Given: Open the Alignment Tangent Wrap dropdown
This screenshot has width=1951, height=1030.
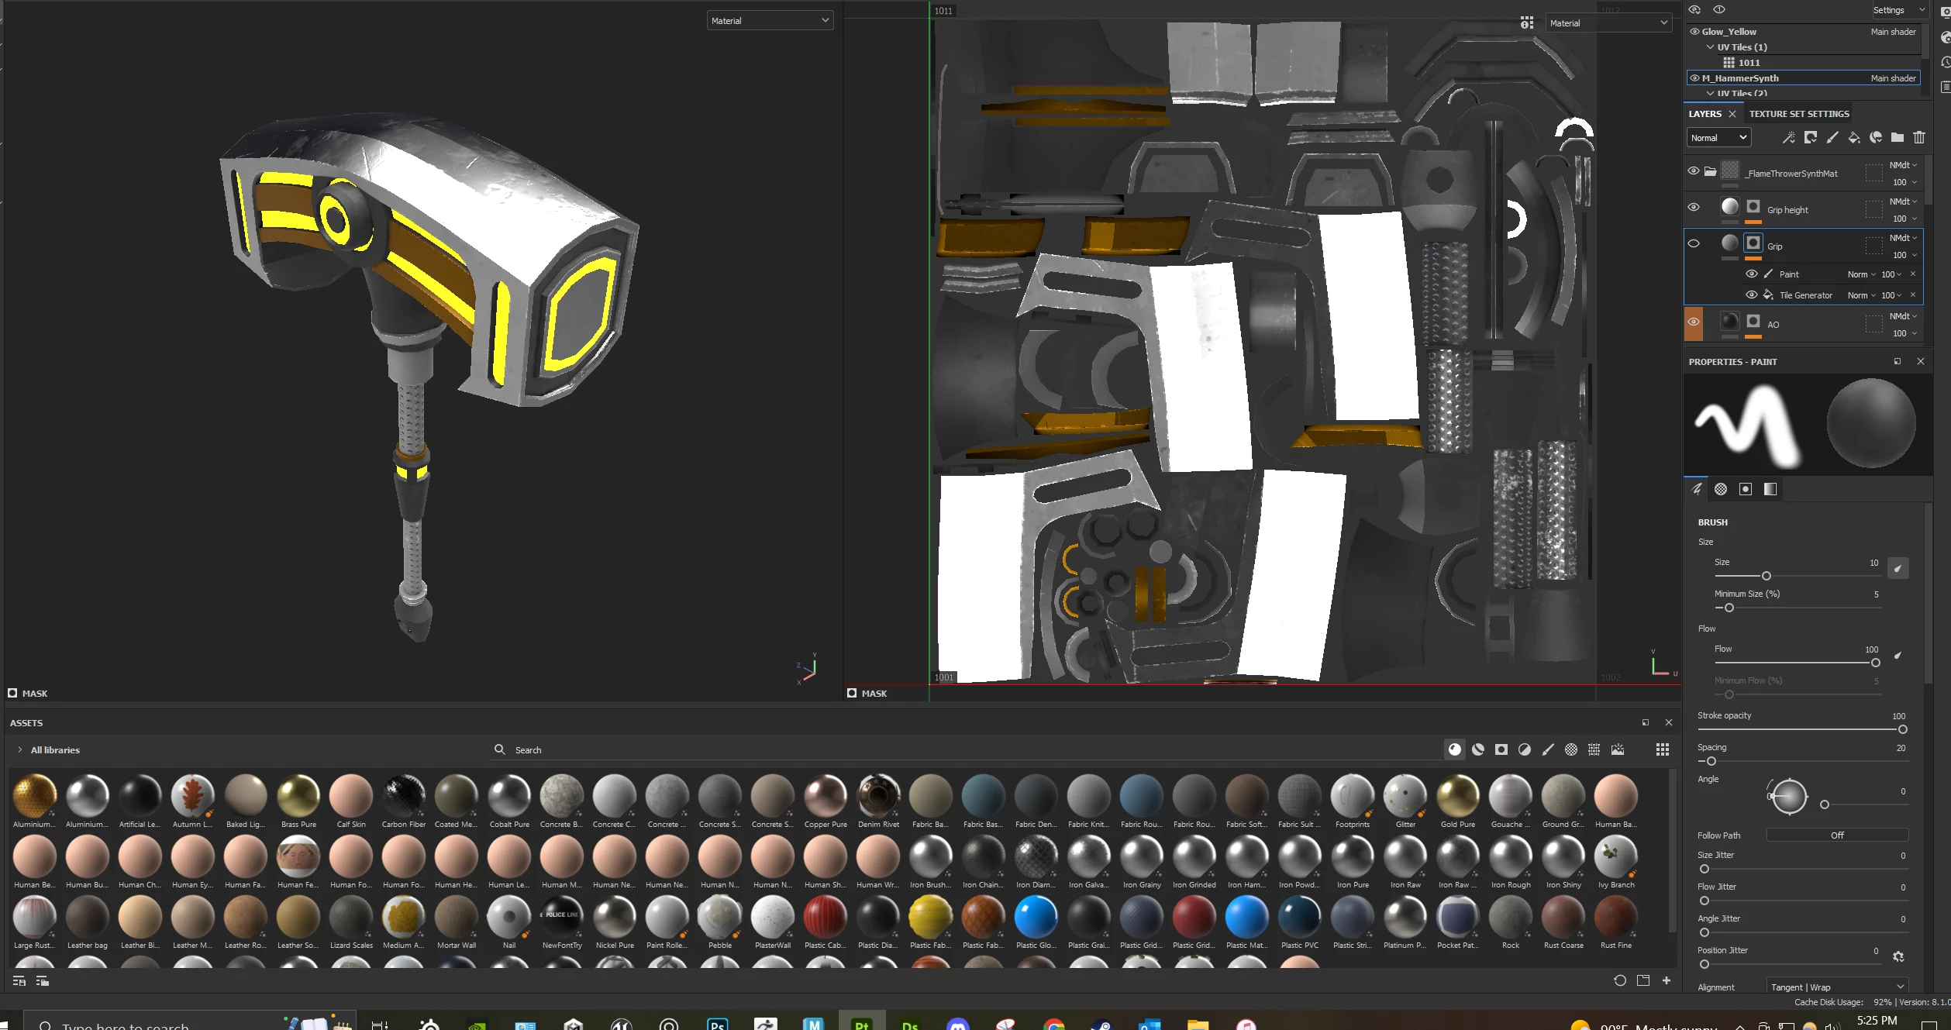Looking at the screenshot, I should point(1836,987).
